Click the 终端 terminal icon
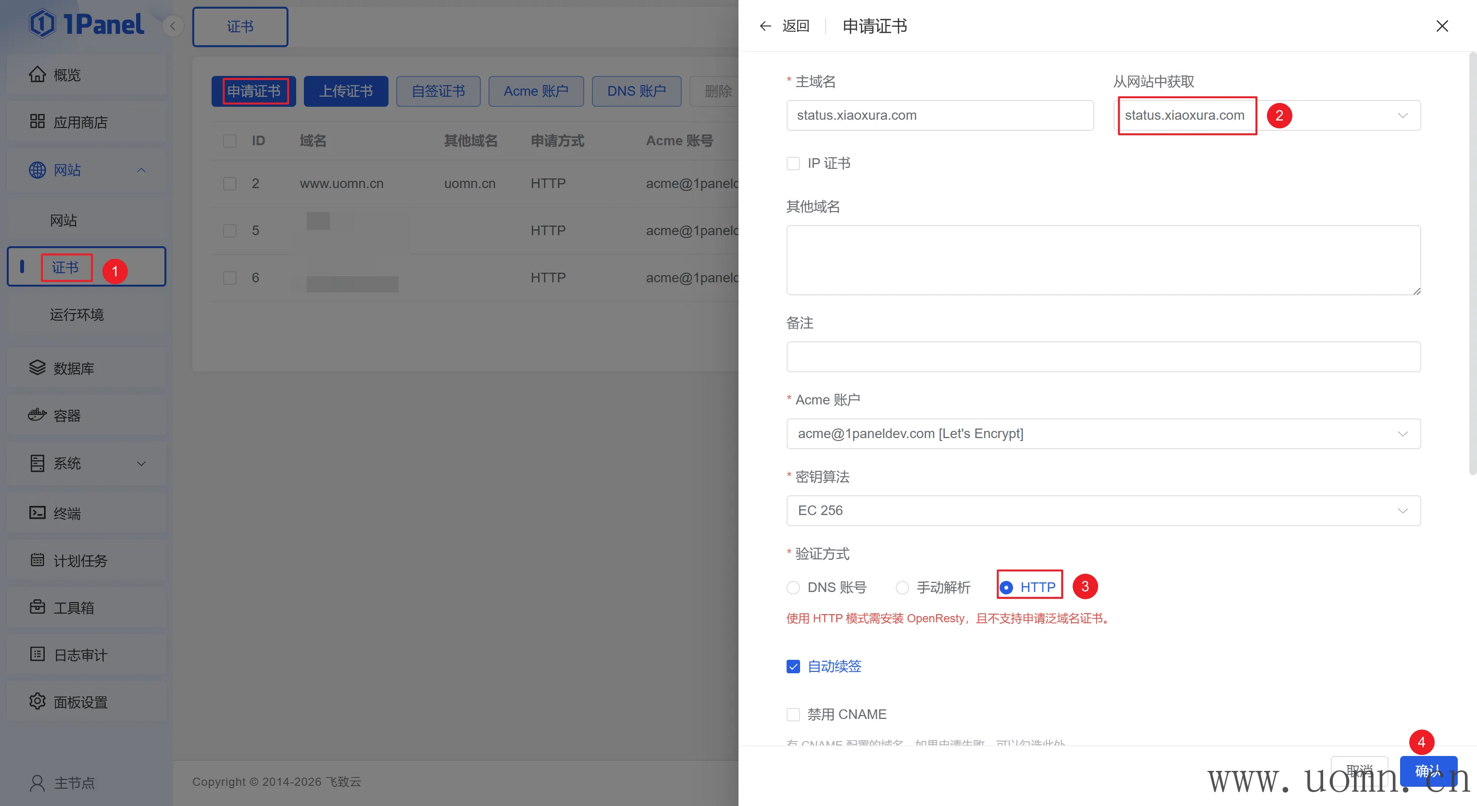The image size is (1477, 806). pyautogui.click(x=38, y=513)
